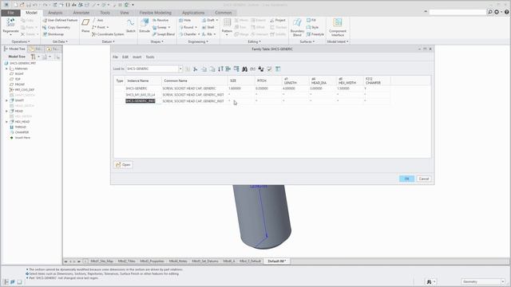Viewport: 511px width, 287px height.
Task: Select the Default All bottom tab
Action: point(276,261)
